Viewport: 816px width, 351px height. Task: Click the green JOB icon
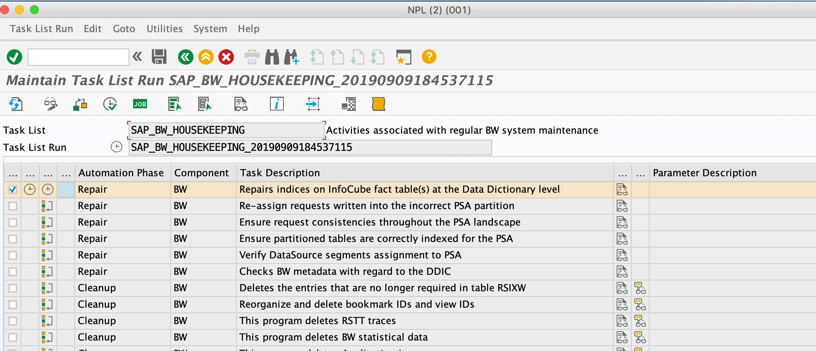[140, 104]
